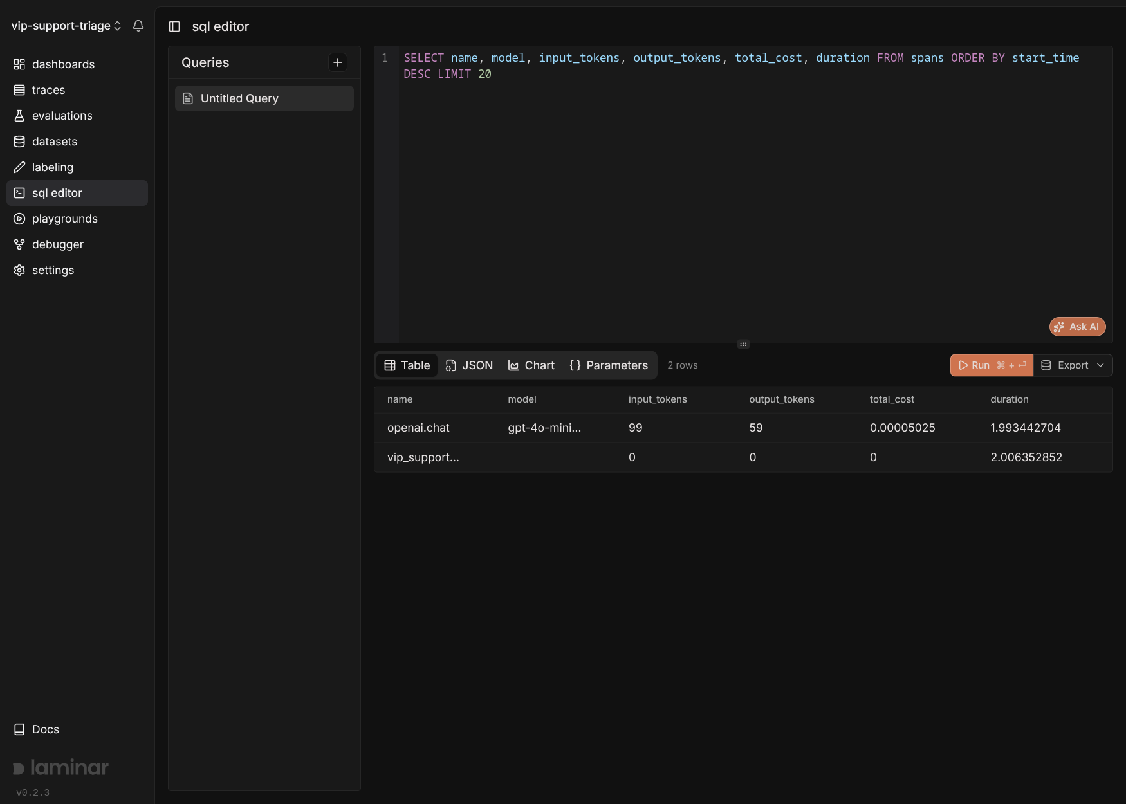Click the 2.006352852 duration value

tap(1026, 457)
